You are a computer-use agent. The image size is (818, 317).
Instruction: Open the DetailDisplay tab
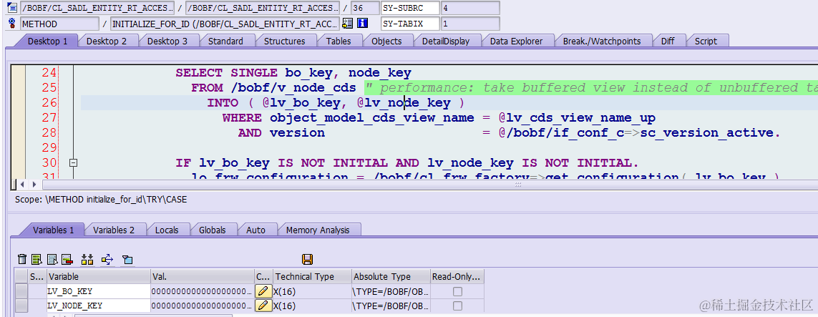[x=446, y=42]
